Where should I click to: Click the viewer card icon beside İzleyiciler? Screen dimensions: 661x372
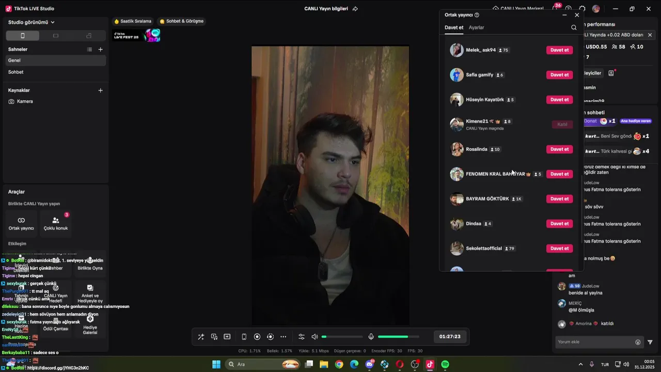(x=611, y=73)
